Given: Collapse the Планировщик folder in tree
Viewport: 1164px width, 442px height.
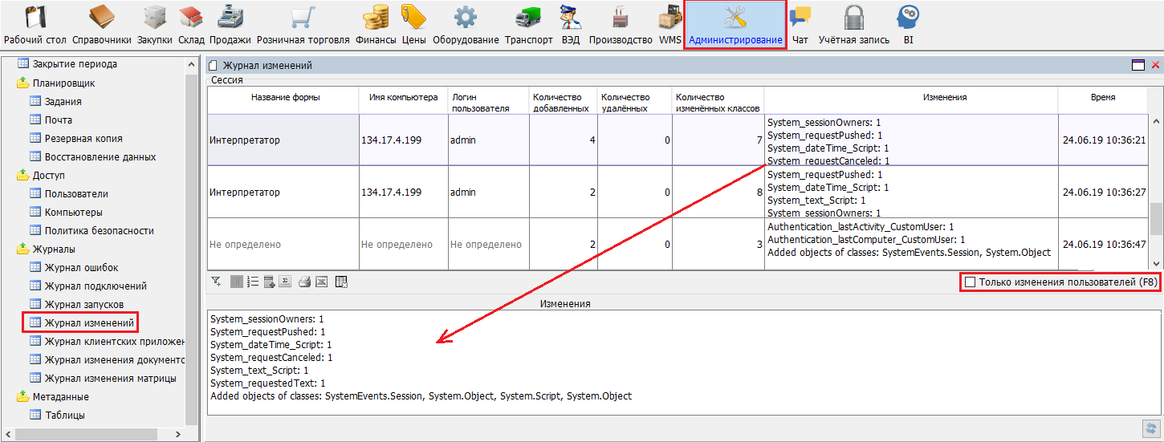Looking at the screenshot, I should (x=23, y=83).
